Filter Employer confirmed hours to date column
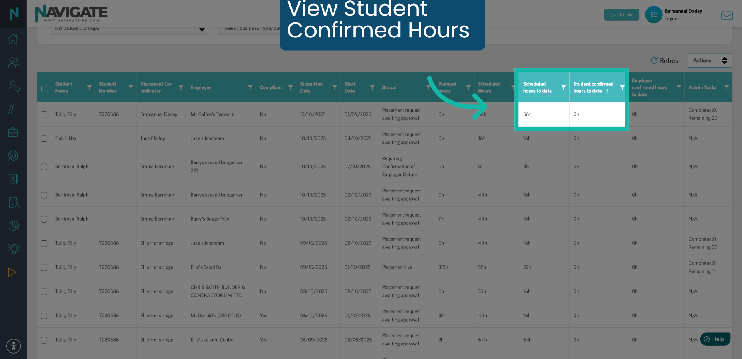This screenshot has width=742, height=359. 679,87
